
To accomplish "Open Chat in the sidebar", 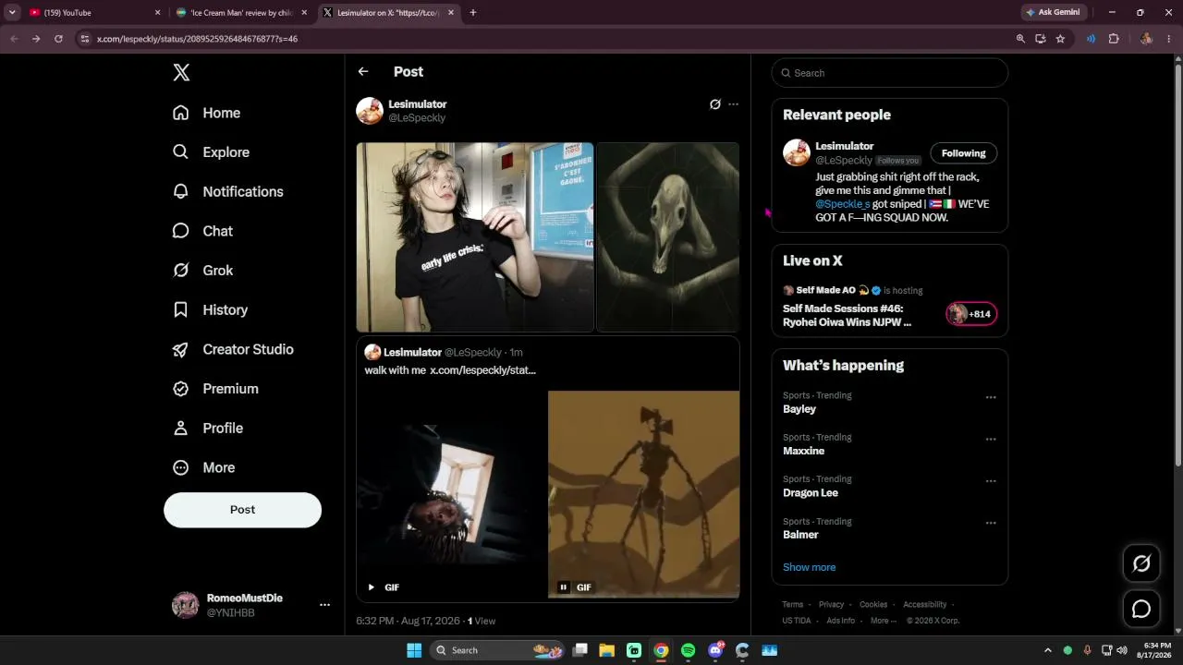I will [x=202, y=231].
